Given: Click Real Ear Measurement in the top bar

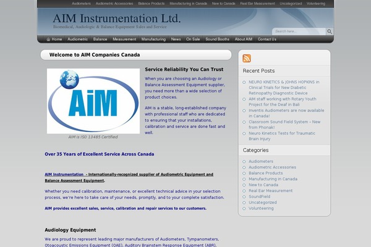Looking at the screenshot, I should point(257,4).
